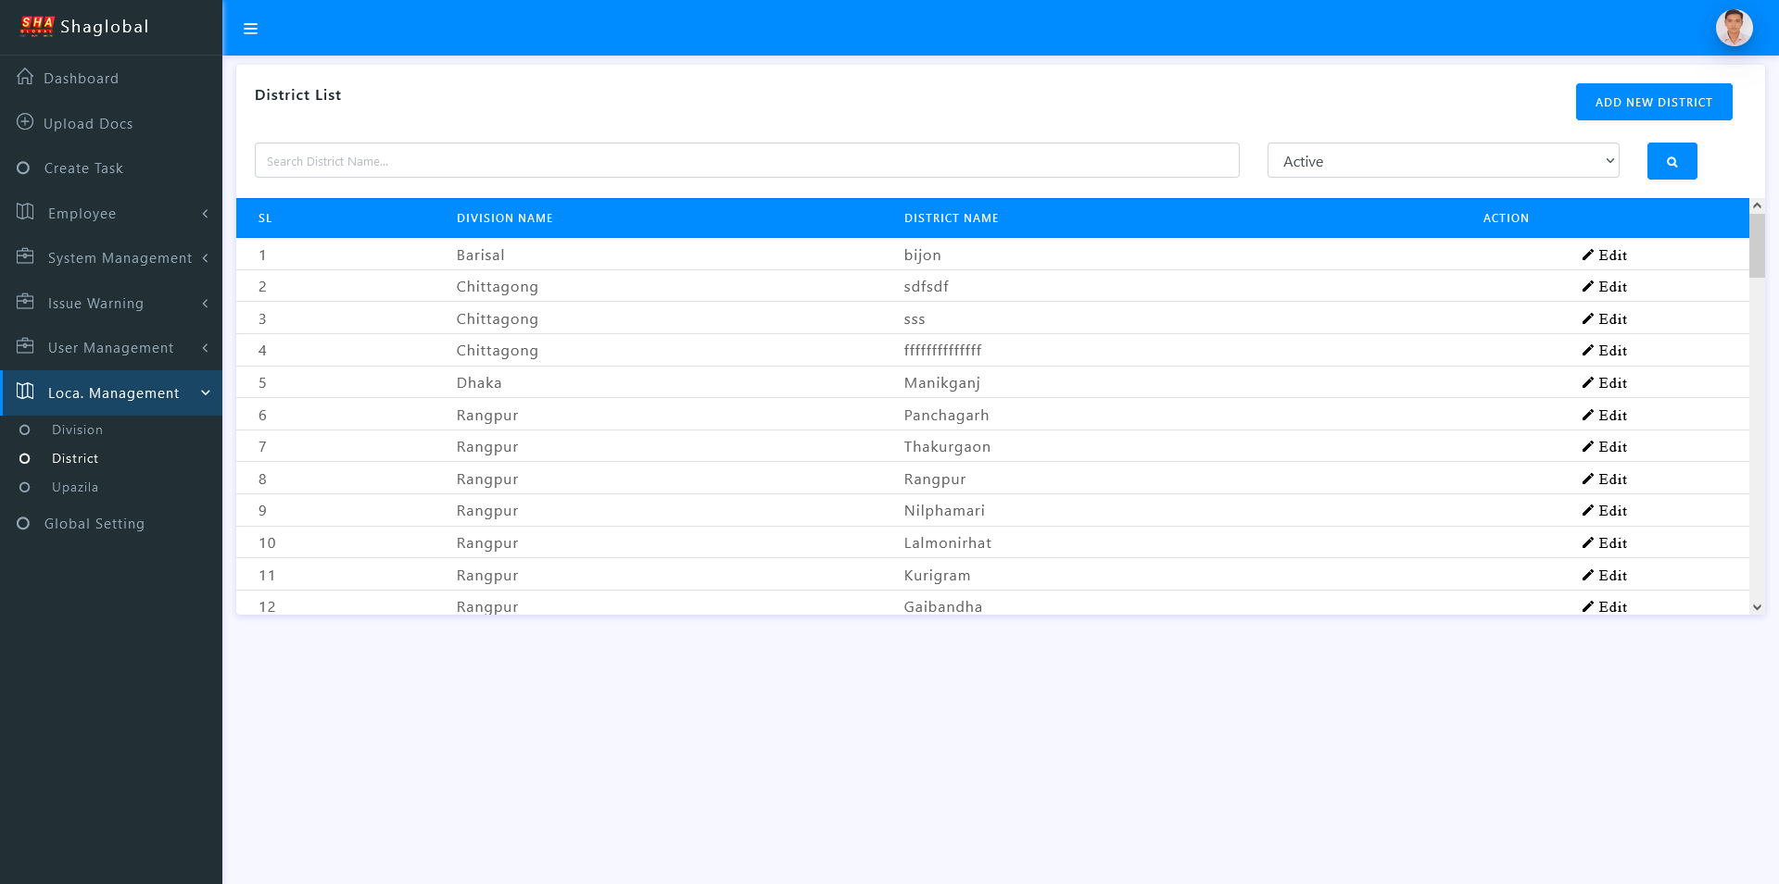Expand the System Management menu
Image resolution: width=1779 pixels, height=884 pixels.
click(120, 258)
